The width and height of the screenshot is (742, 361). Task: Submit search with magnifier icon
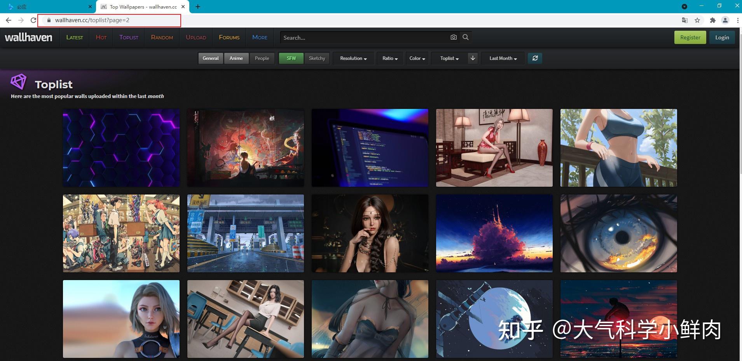tap(466, 37)
